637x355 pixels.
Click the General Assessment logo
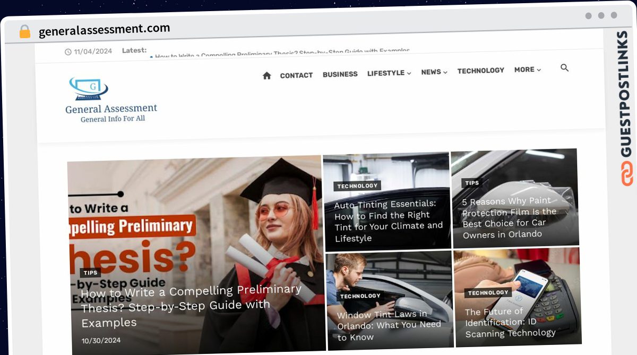click(111, 100)
